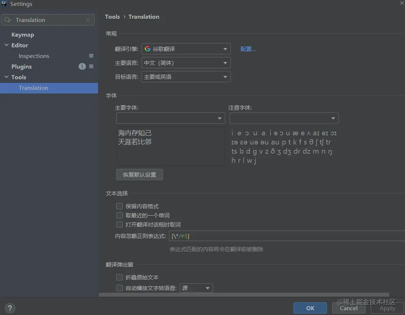Click the Settings window app icon
The image size is (405, 315).
pos(4,3)
